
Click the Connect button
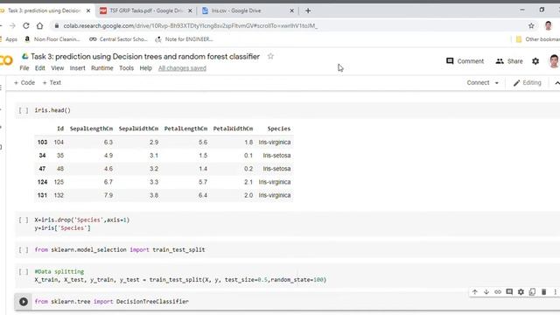tap(478, 82)
